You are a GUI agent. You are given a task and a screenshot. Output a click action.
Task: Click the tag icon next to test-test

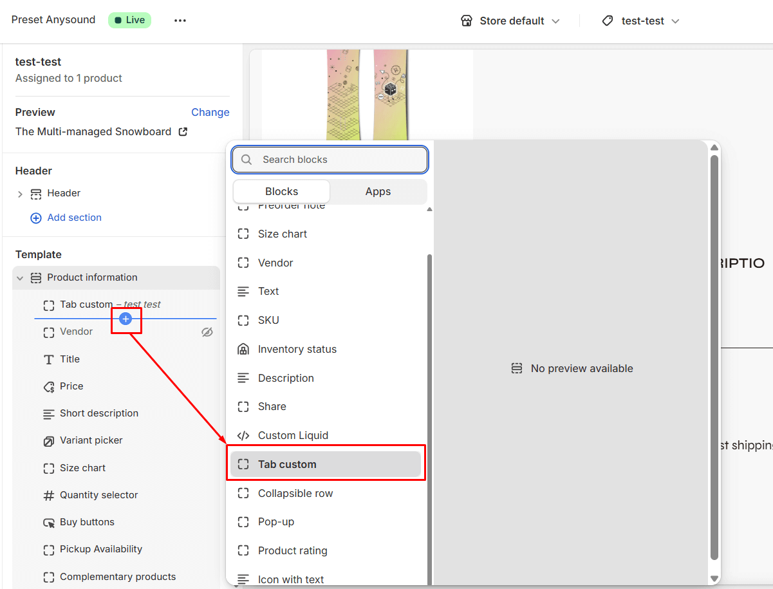[x=607, y=21]
